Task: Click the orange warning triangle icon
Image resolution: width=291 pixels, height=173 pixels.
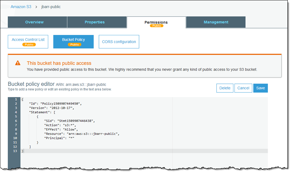Action: [18, 63]
